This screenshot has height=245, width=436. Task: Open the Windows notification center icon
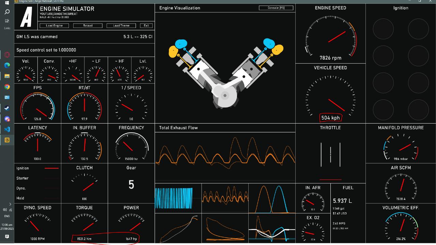tap(7, 236)
